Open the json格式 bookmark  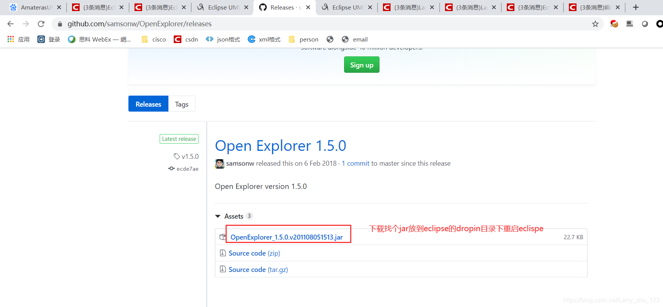[223, 39]
